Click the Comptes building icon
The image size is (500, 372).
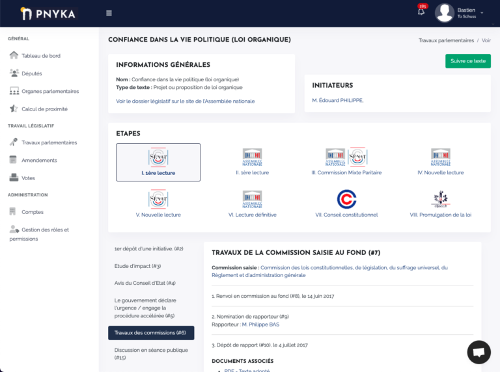pyautogui.click(x=12, y=211)
